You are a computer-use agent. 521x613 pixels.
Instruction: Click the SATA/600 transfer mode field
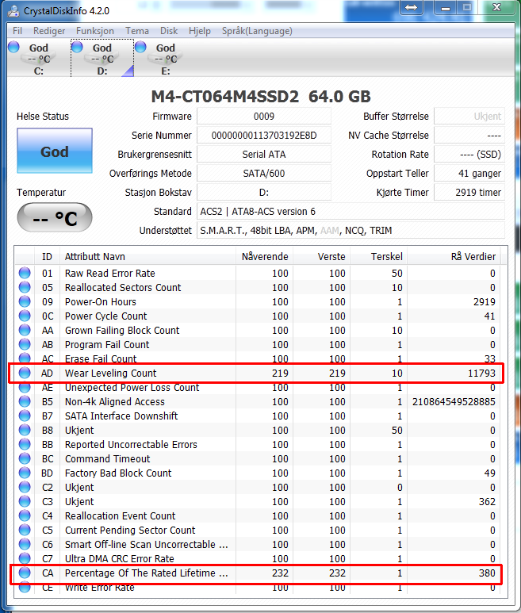pyautogui.click(x=264, y=174)
